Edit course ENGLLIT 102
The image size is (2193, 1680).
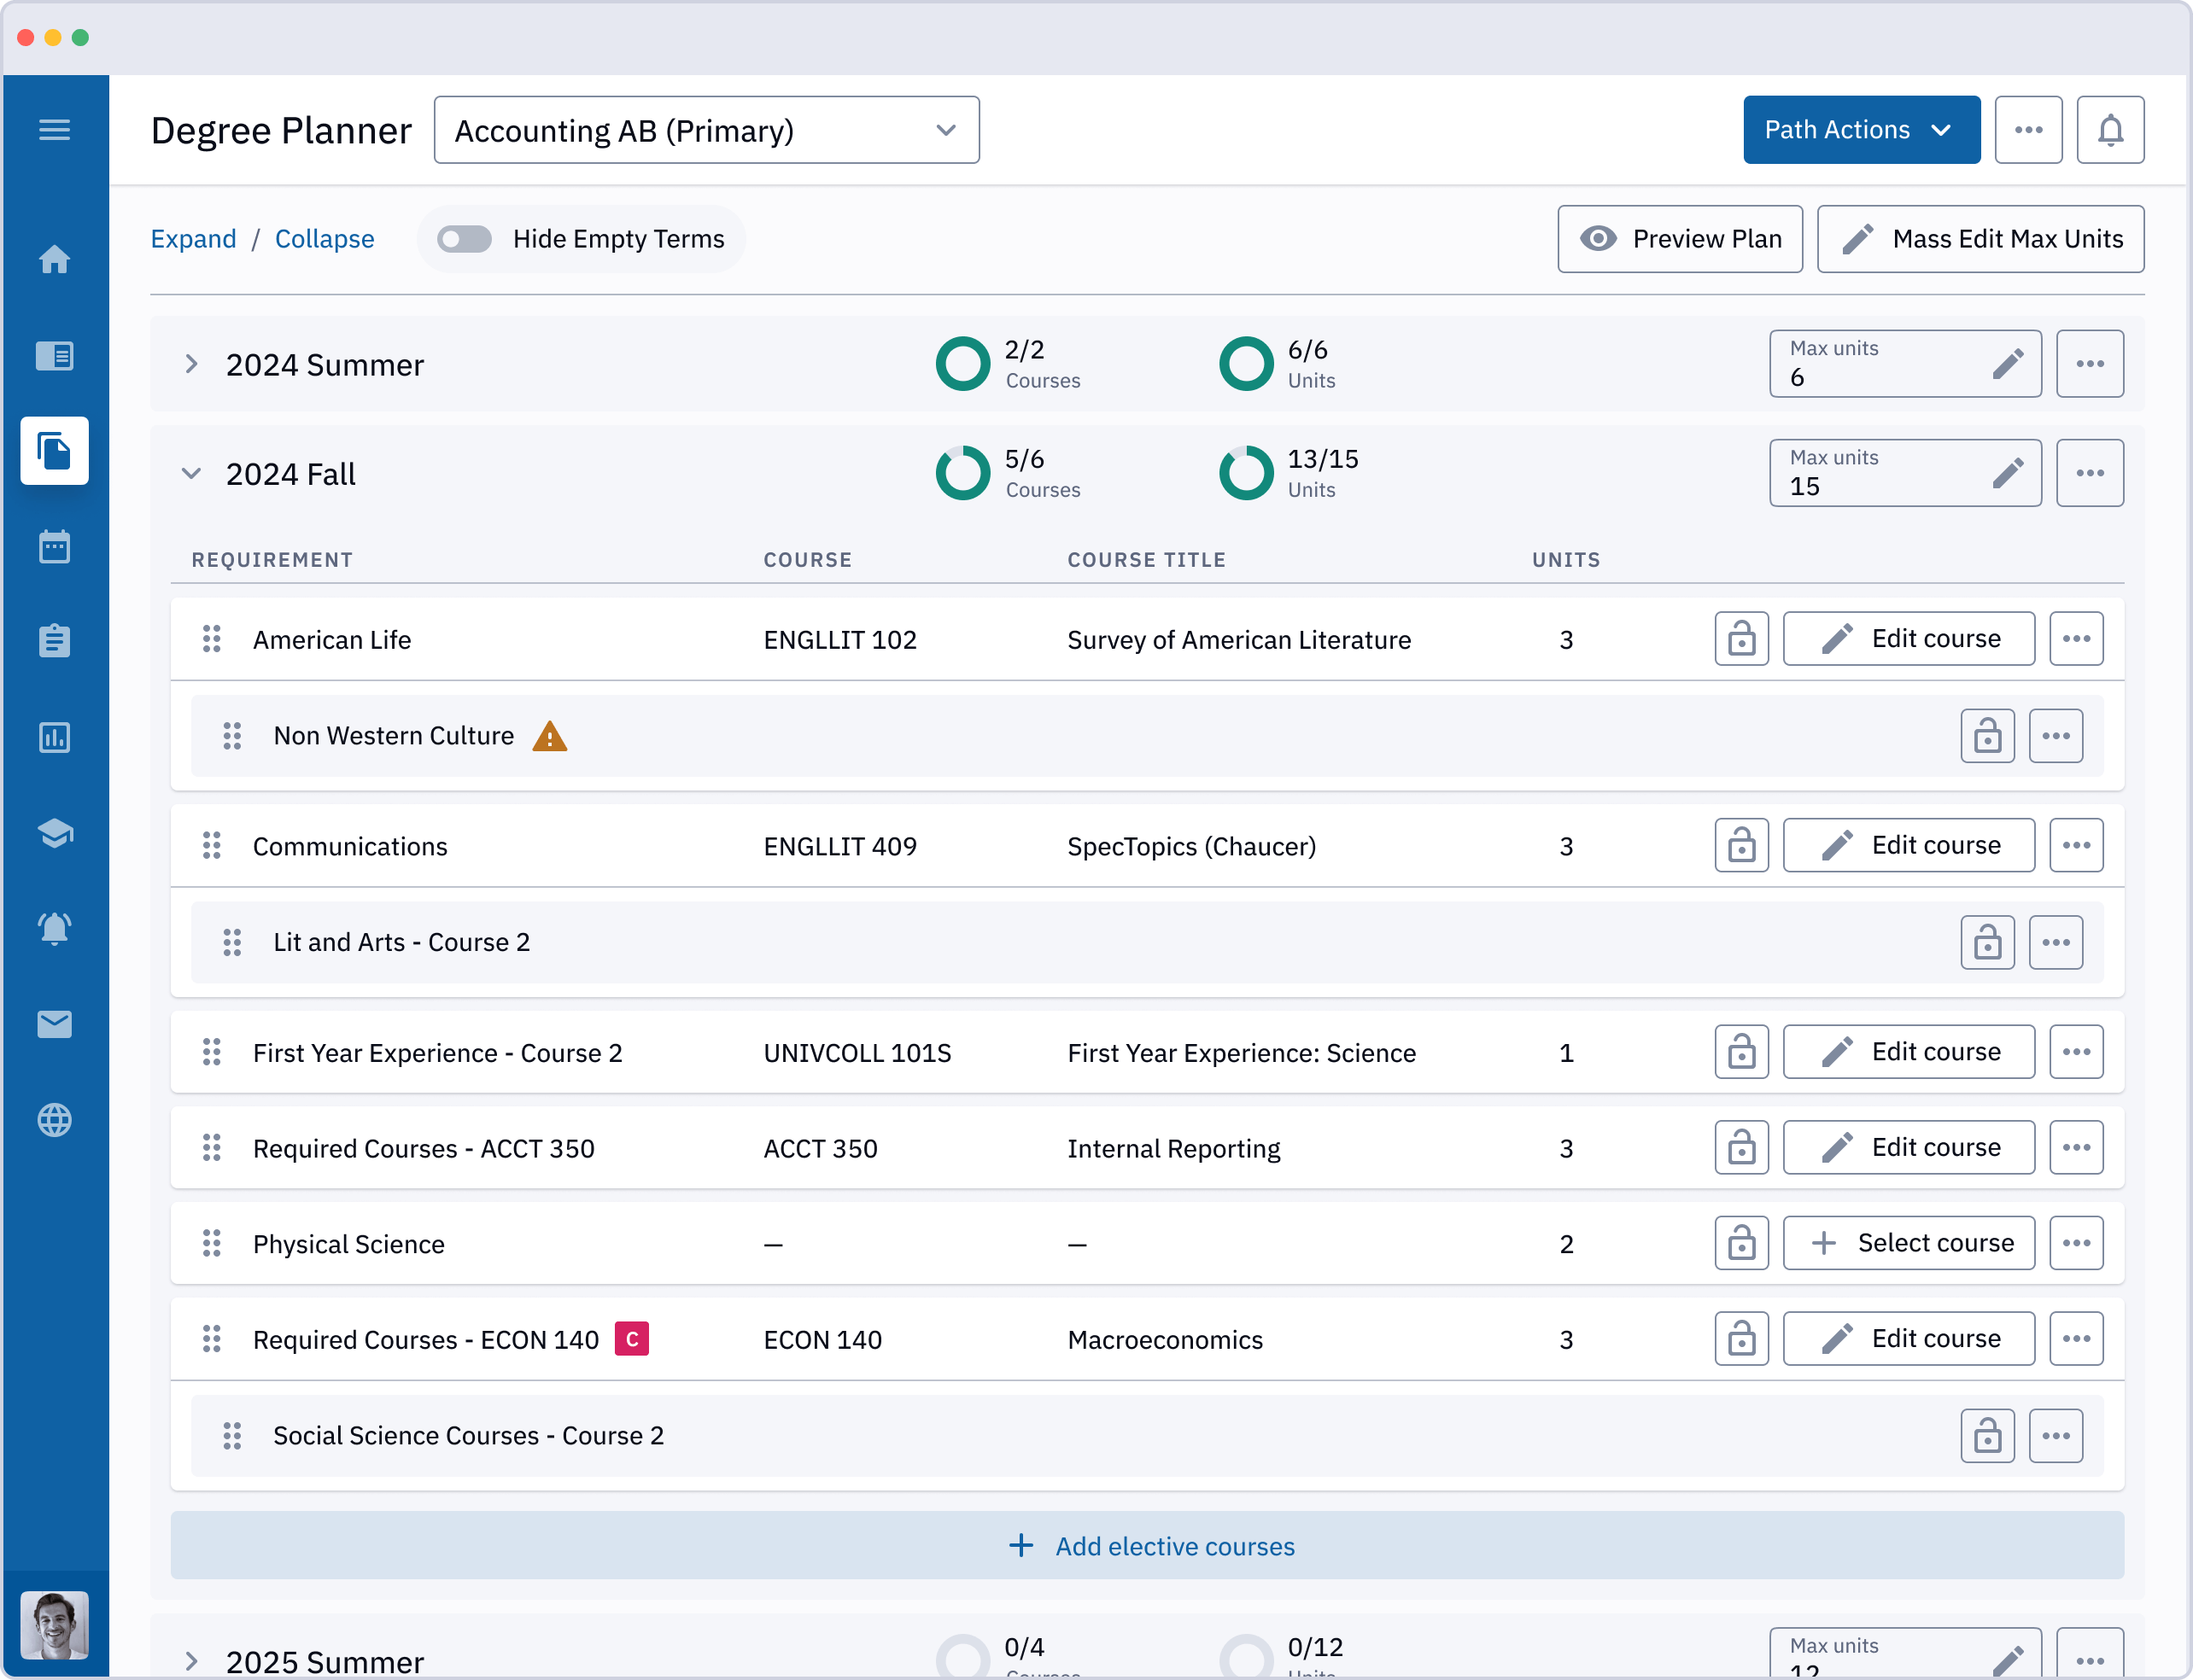(1908, 639)
